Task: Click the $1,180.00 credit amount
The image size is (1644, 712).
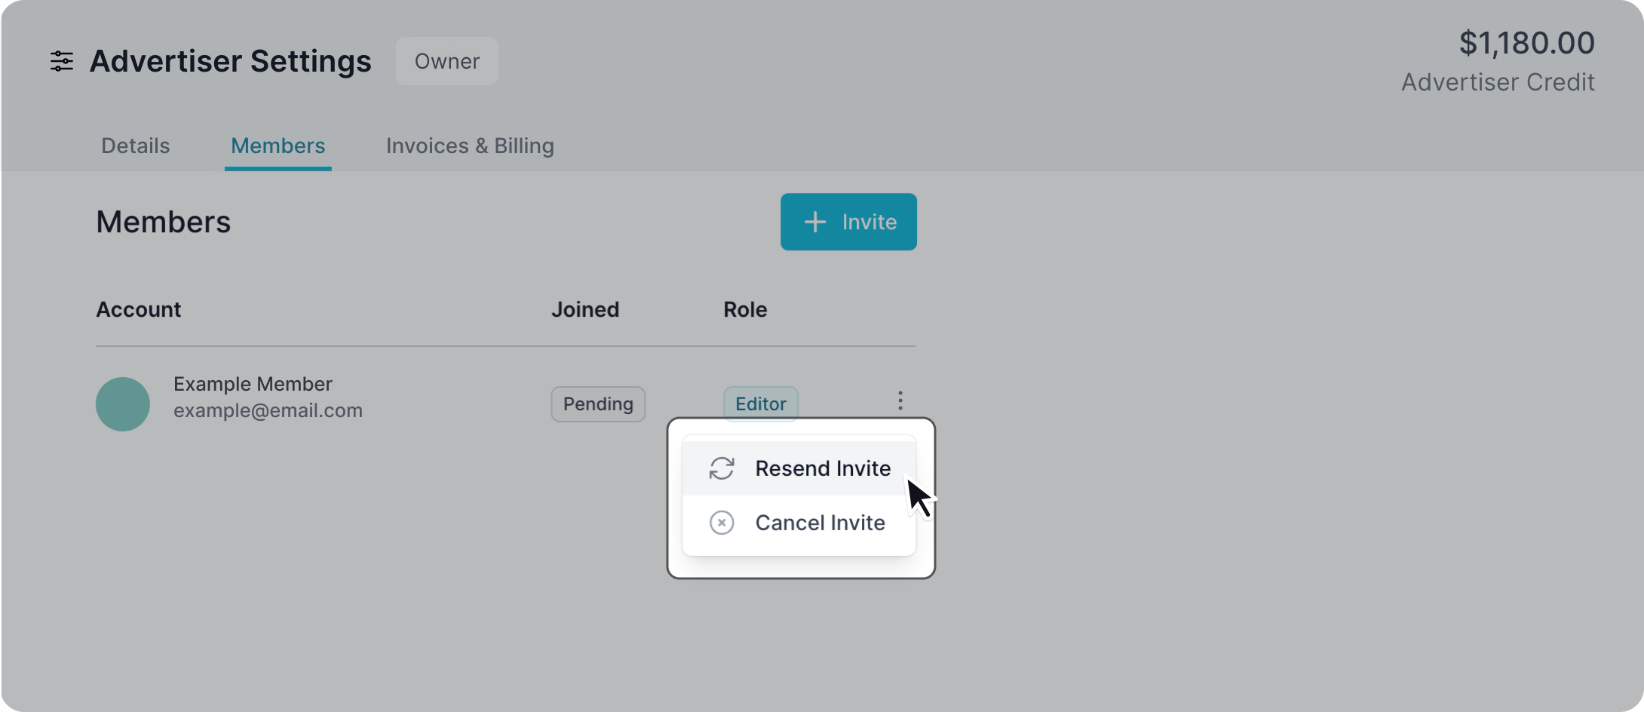Action: [1527, 43]
